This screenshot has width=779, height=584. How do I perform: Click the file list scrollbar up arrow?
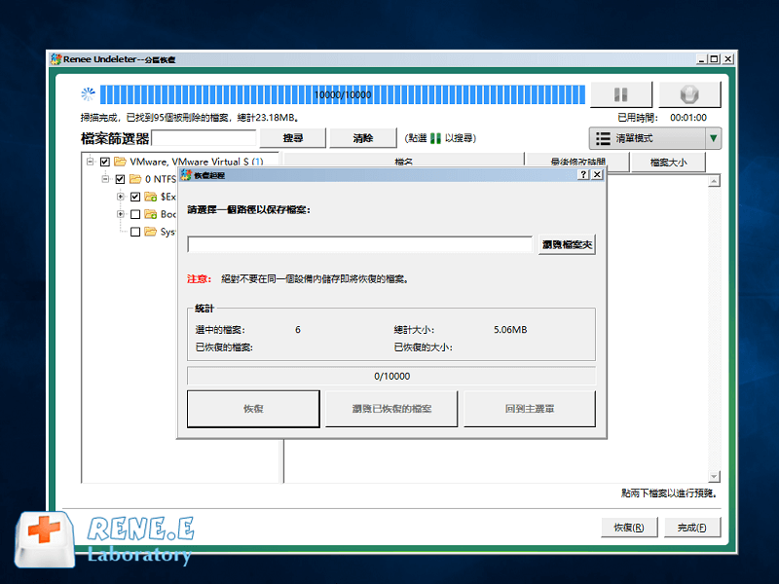714,181
